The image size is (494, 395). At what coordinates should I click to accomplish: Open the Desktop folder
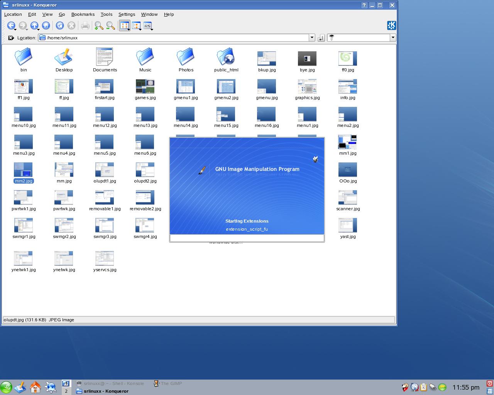coord(64,60)
